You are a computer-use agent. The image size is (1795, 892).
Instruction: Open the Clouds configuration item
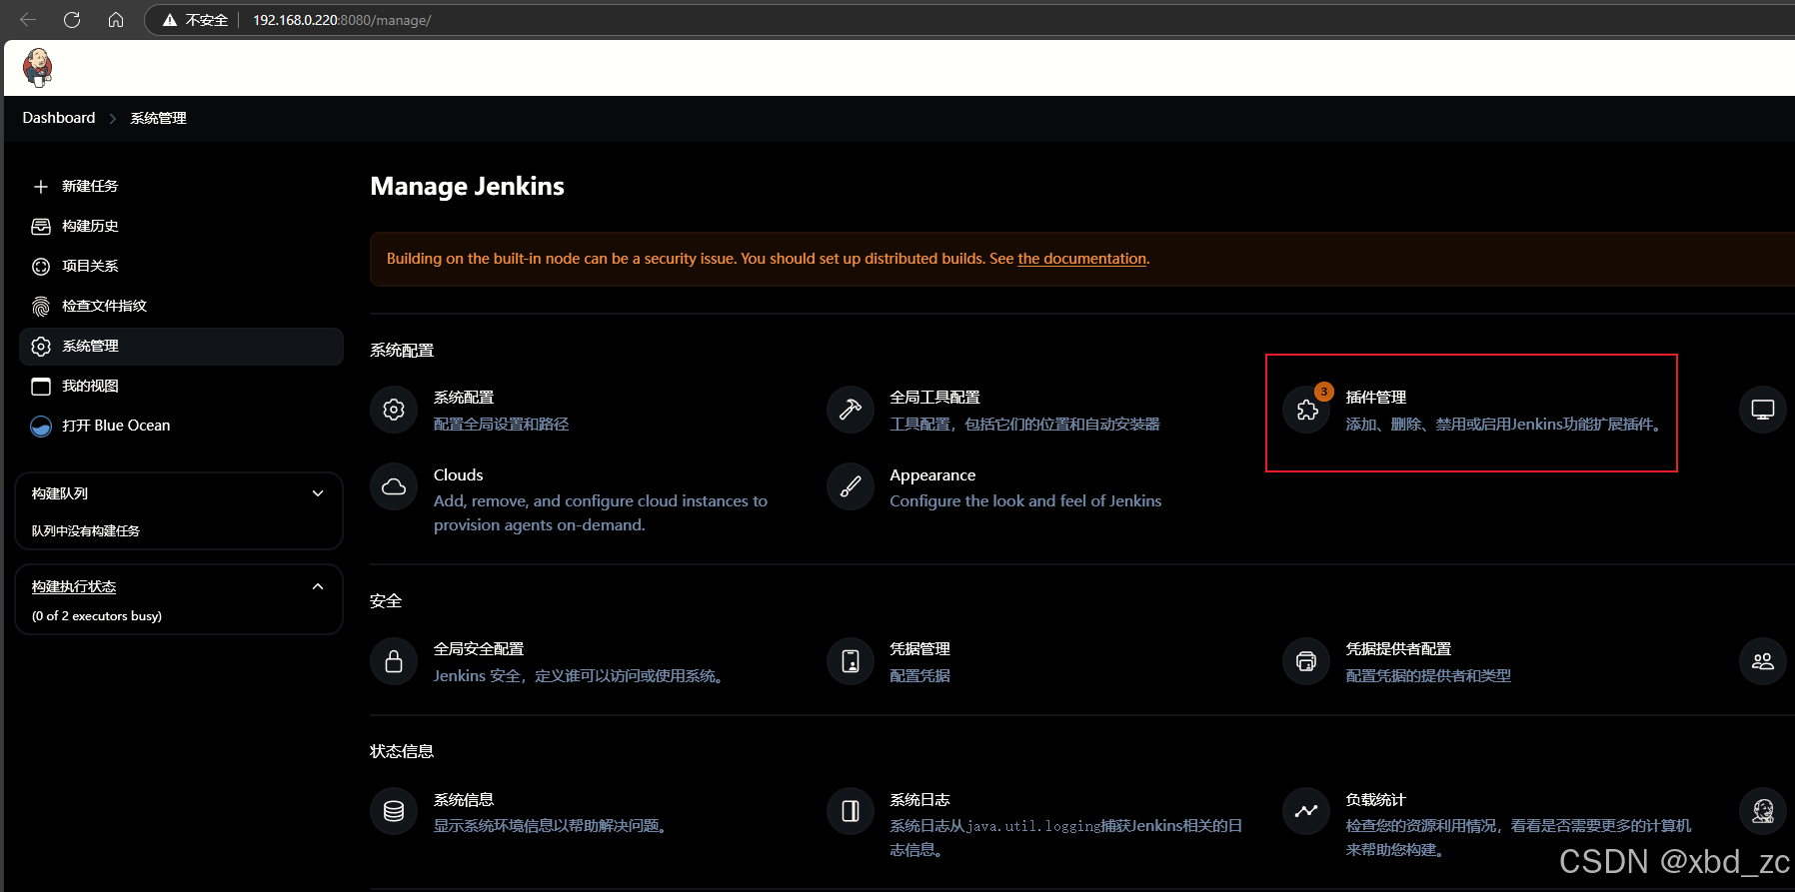pyautogui.click(x=458, y=475)
